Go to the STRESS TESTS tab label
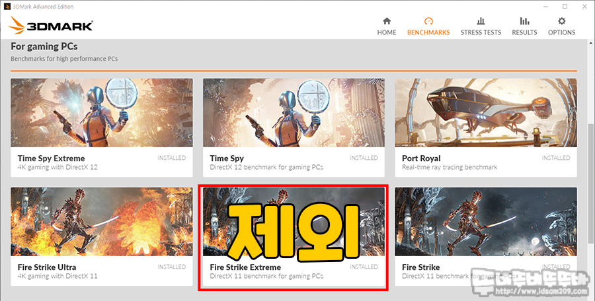This screenshot has width=595, height=301. tap(481, 32)
